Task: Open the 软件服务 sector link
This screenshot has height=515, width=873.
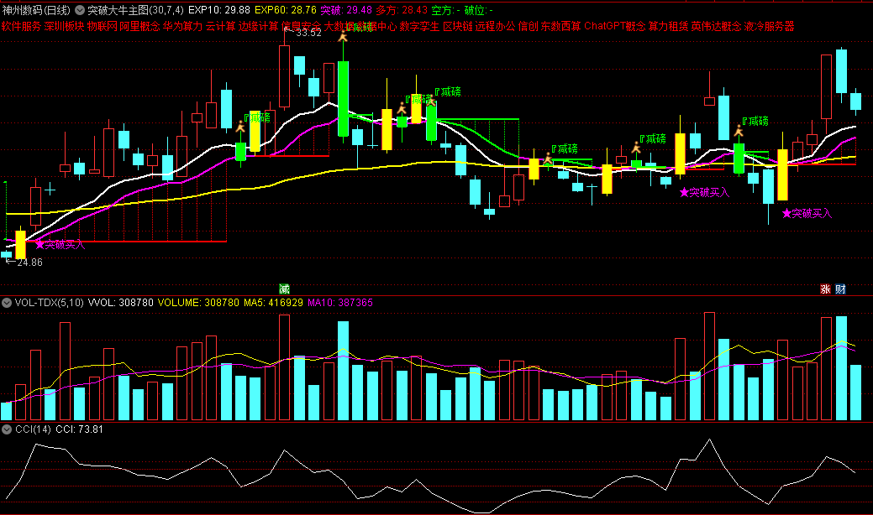Action: 21,26
